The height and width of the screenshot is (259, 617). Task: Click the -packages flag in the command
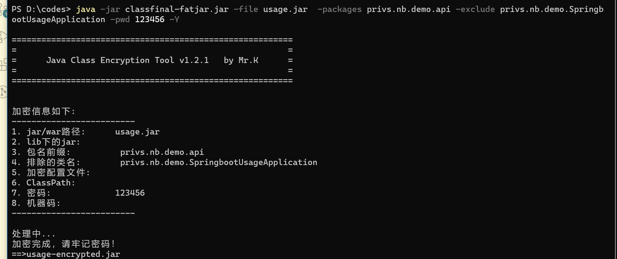[x=339, y=9]
